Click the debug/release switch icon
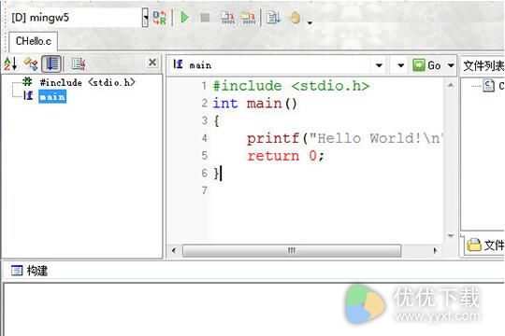This screenshot has width=505, height=336. click(159, 18)
